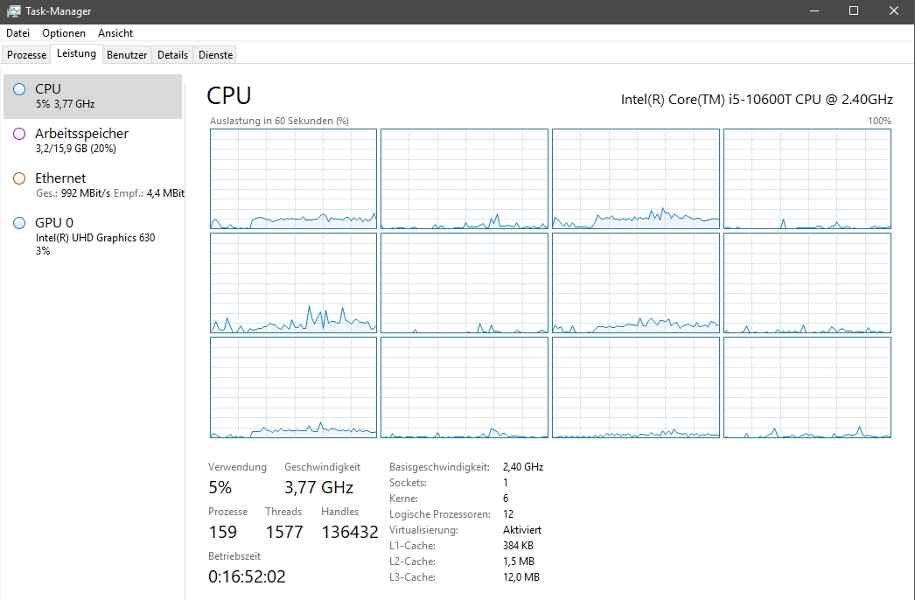Click the L3-Cache 12,0 MB value
The height and width of the screenshot is (600, 915).
click(521, 577)
